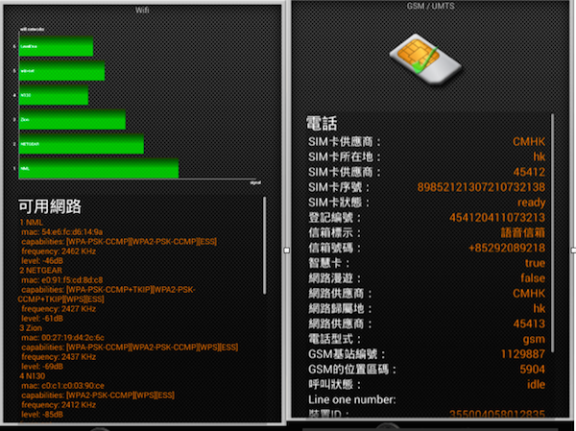Screen dimensions: 576x431
Task: Select the '2 NETGEAR' network entry
Action: coord(40,271)
